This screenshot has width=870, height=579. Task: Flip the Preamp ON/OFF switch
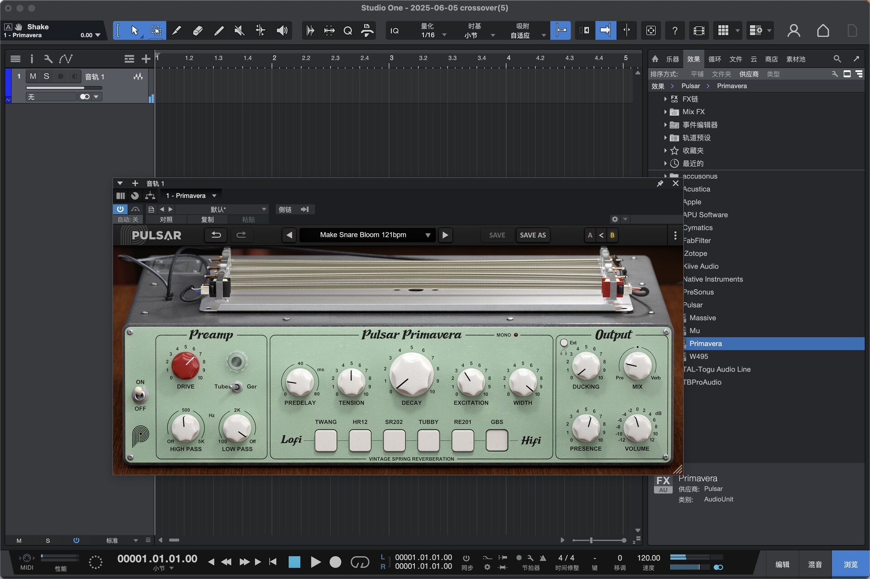(140, 395)
